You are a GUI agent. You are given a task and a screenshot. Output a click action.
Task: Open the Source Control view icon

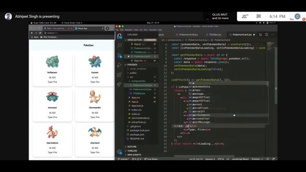point(119,55)
